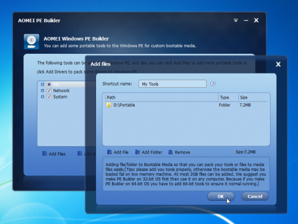Open help icon next to Shortcut name
Viewport: 298px width, 224px height.
pos(213,84)
